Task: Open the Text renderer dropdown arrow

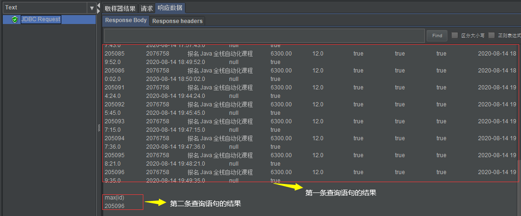Action: pos(91,8)
